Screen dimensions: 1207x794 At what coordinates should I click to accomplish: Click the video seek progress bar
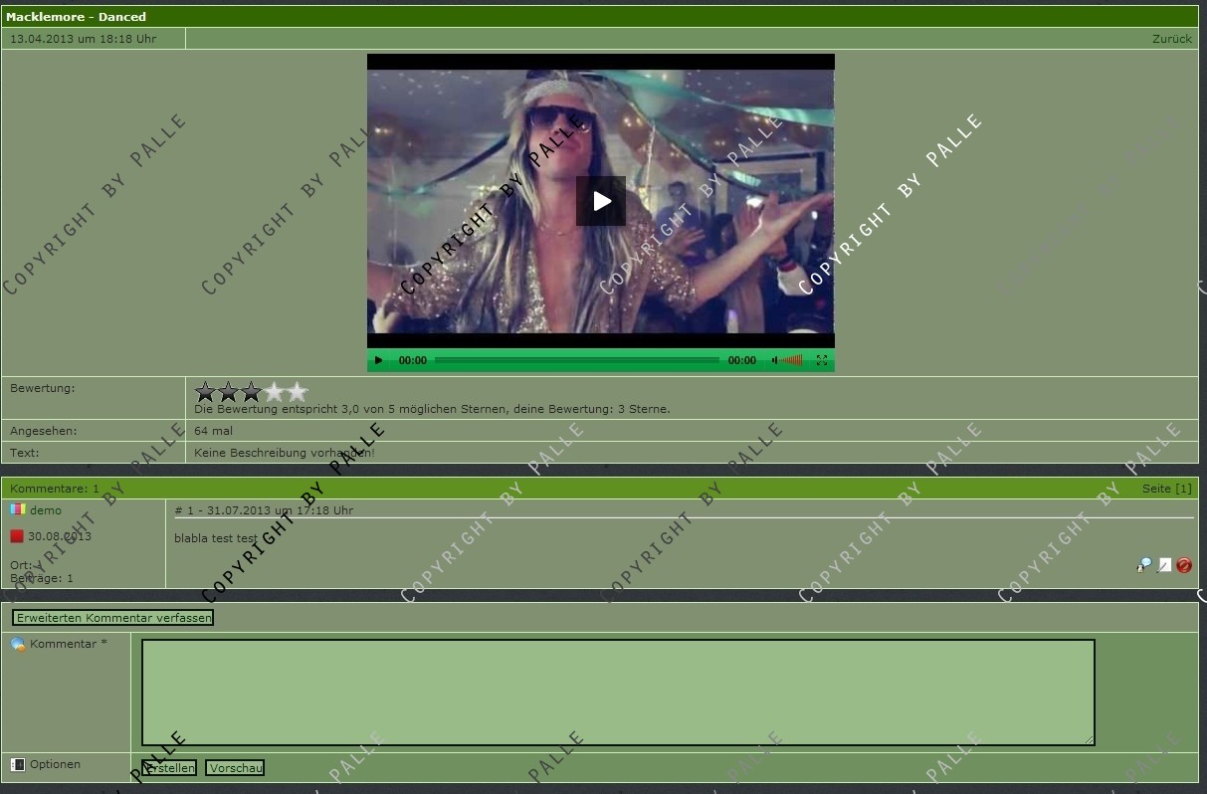(577, 360)
